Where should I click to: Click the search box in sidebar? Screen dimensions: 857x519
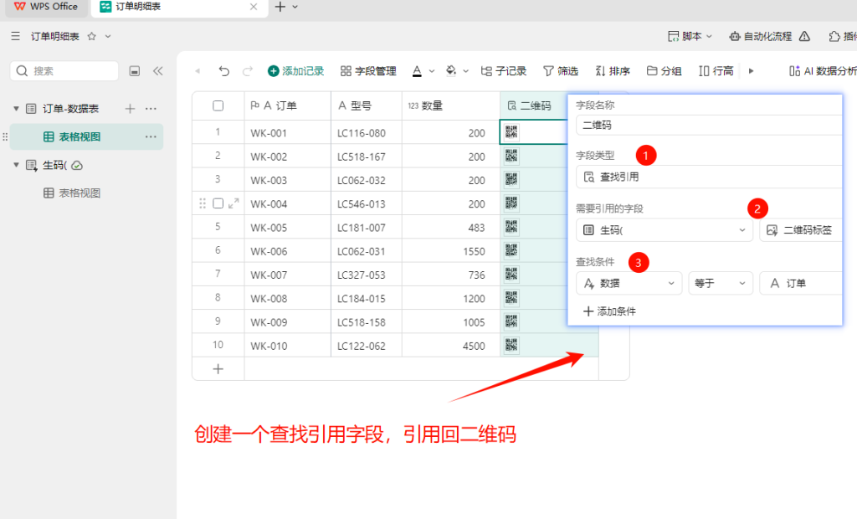pyautogui.click(x=64, y=71)
